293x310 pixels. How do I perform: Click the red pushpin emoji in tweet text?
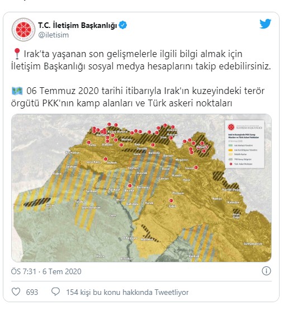17,54
